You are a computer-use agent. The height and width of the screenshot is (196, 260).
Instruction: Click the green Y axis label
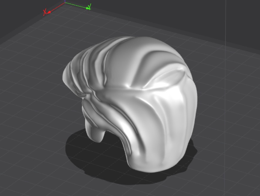(x=90, y=7)
